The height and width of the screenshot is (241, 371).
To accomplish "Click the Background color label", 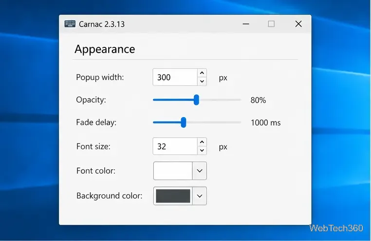I will (110, 196).
